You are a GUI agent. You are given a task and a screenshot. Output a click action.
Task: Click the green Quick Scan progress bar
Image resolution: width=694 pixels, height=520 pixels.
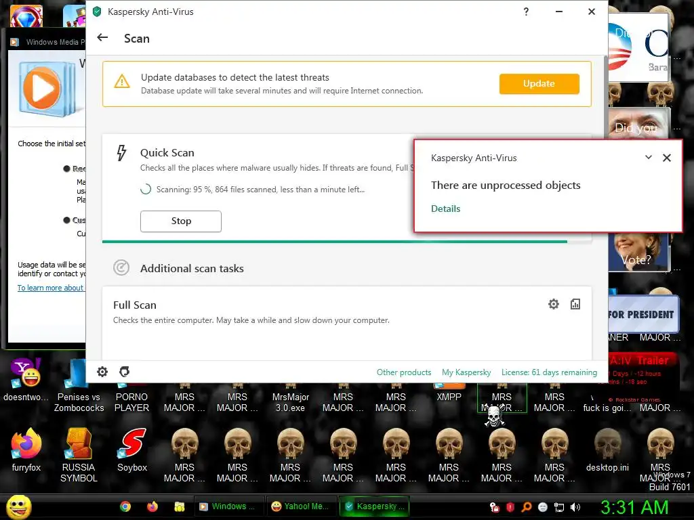(335, 242)
